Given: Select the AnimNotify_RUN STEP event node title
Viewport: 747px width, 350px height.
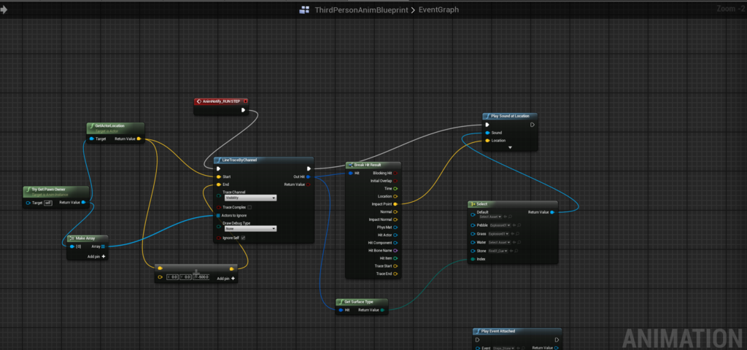Looking at the screenshot, I should 221,101.
